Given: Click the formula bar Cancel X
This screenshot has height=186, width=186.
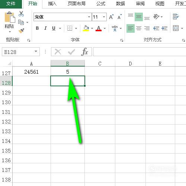Looking at the screenshot, I should coord(58,52).
